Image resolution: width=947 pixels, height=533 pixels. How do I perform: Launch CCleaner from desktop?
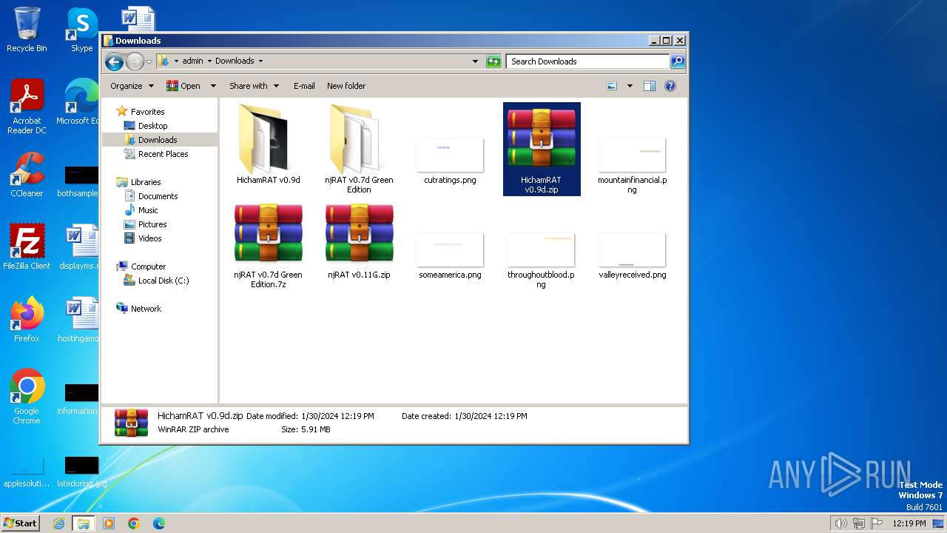pyautogui.click(x=27, y=175)
